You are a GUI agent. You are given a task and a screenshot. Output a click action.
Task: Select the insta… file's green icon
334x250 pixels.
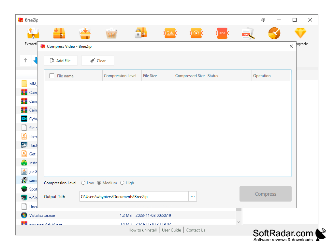click(x=24, y=163)
